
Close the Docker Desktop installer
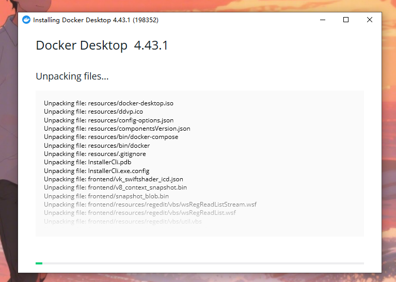tap(370, 20)
